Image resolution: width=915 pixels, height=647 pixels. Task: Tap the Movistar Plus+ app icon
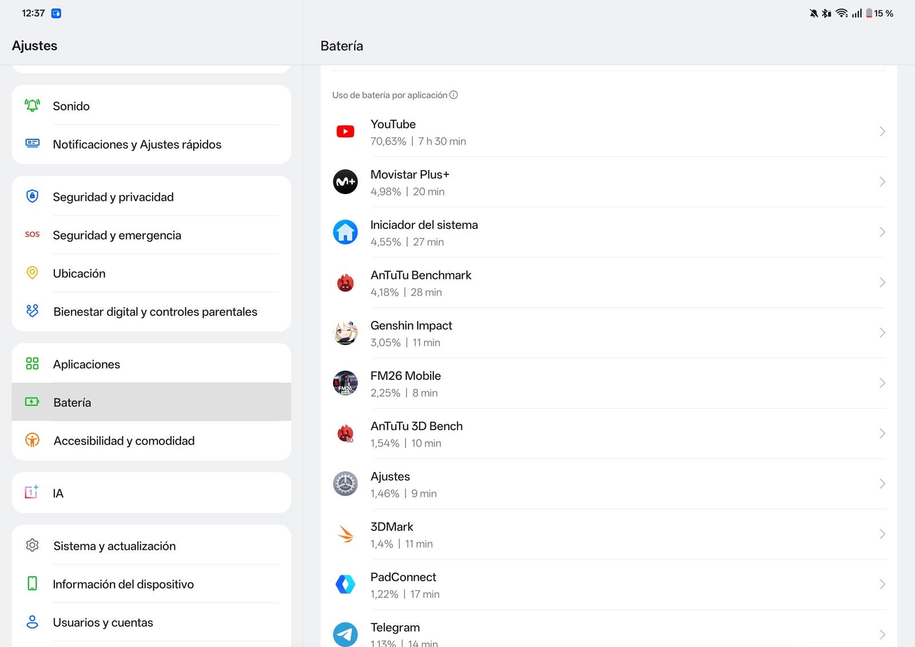pos(345,182)
